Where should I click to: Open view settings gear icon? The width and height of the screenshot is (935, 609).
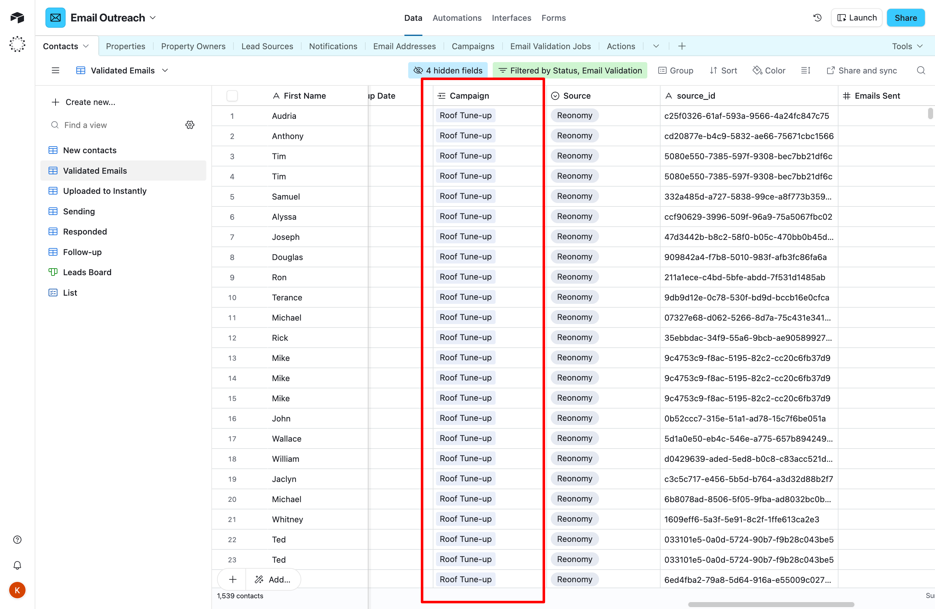coord(190,125)
